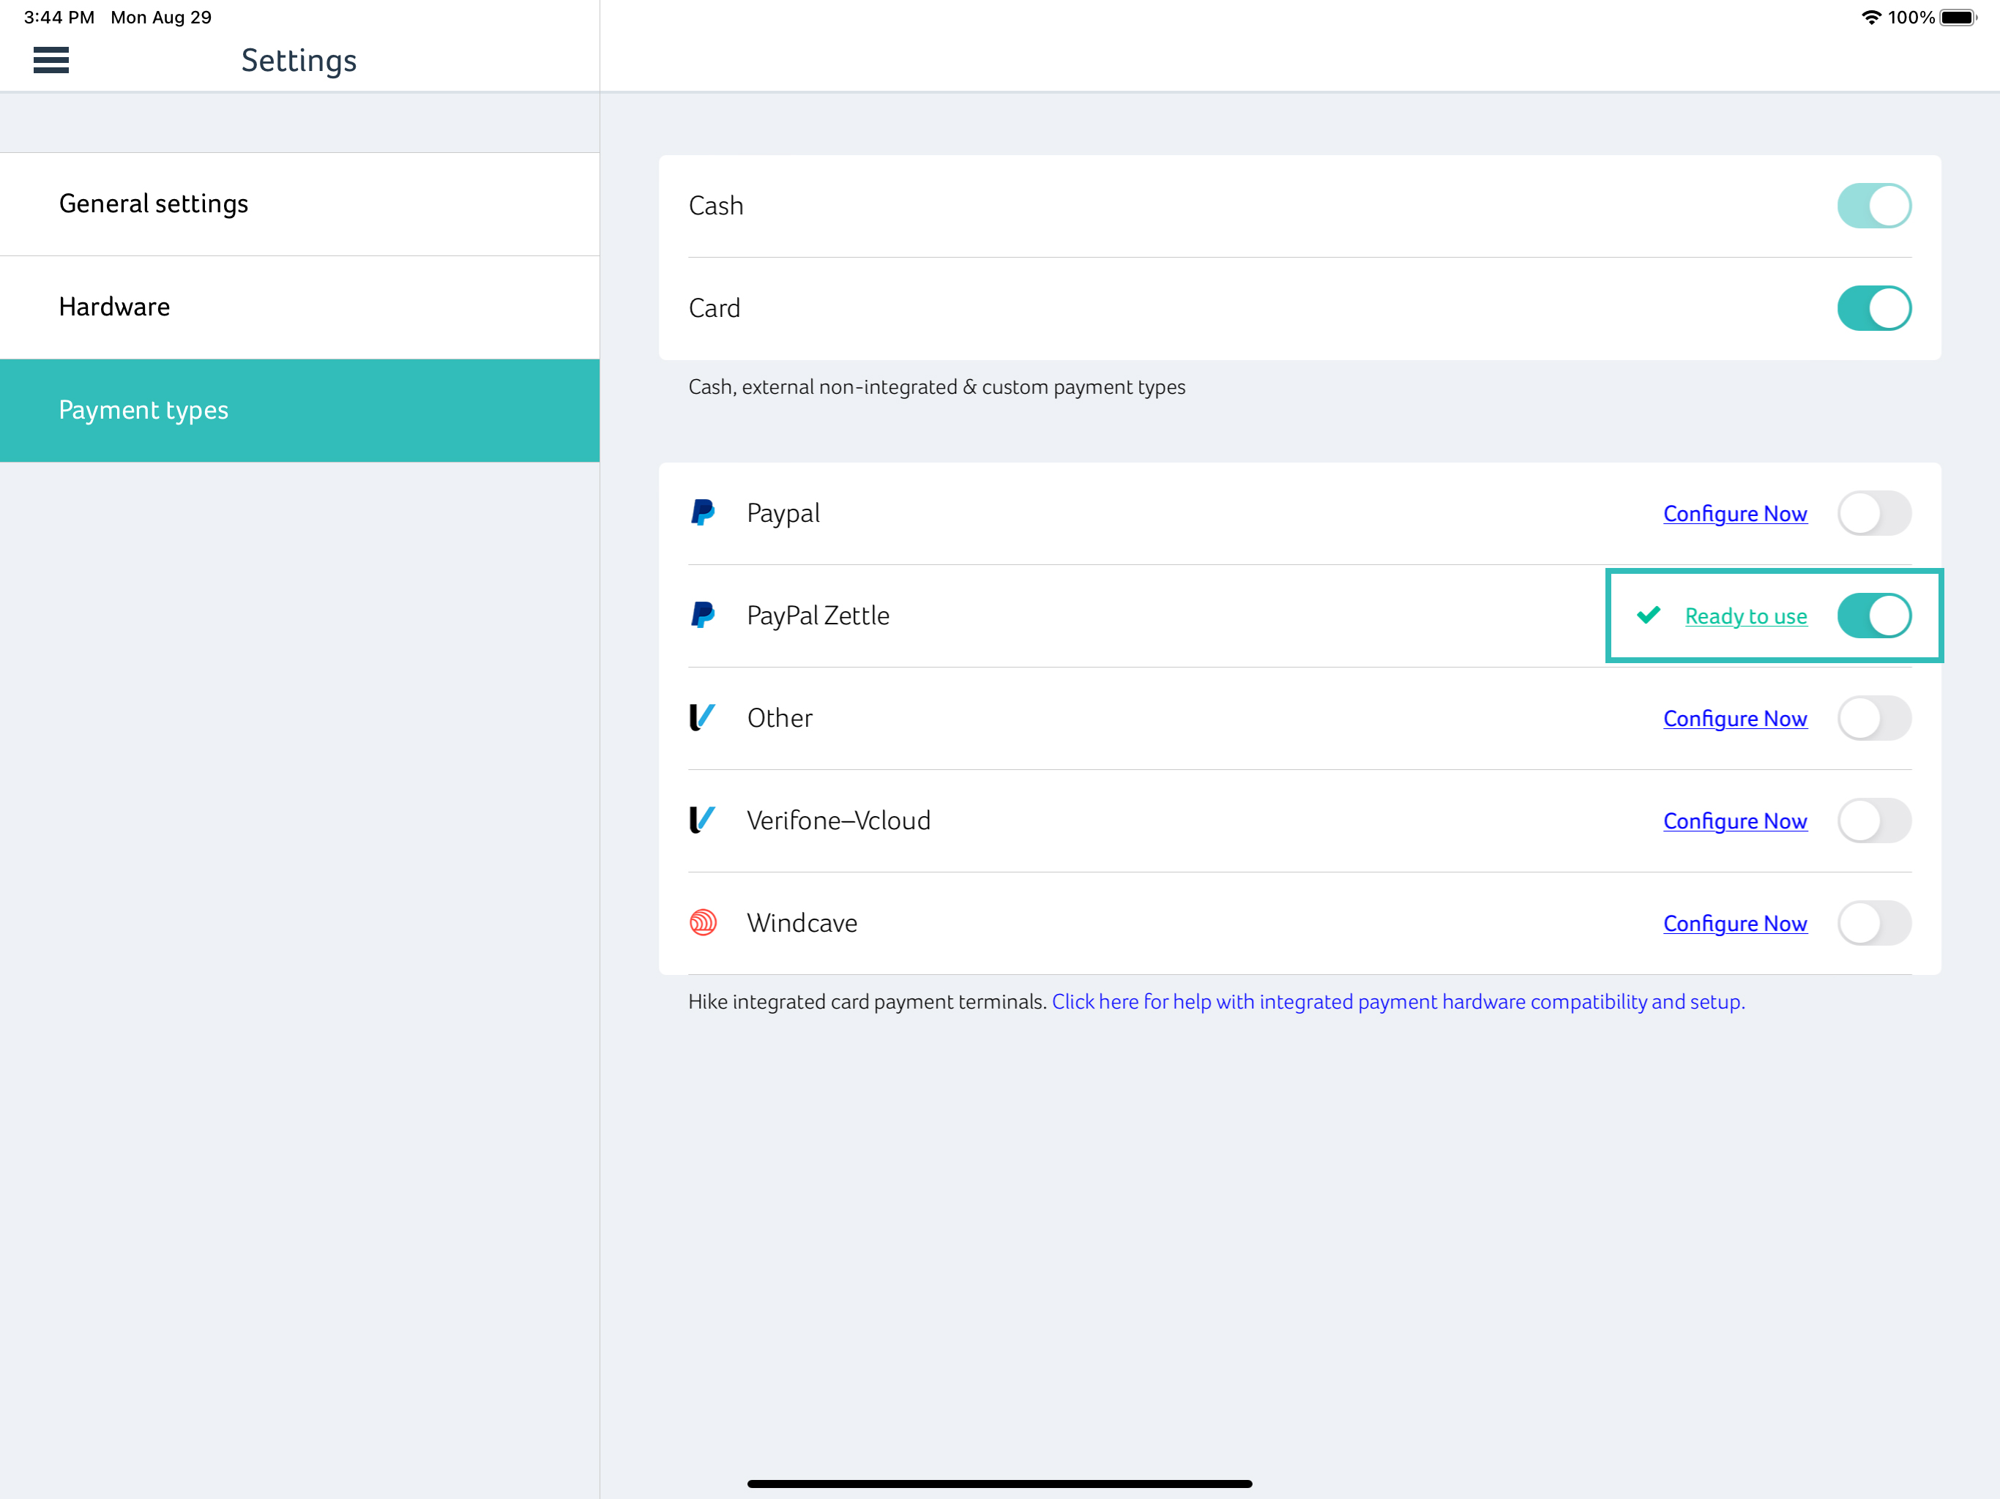Tap 'Hike integrated card payment terminals.' text
2000x1499 pixels.
(867, 1002)
